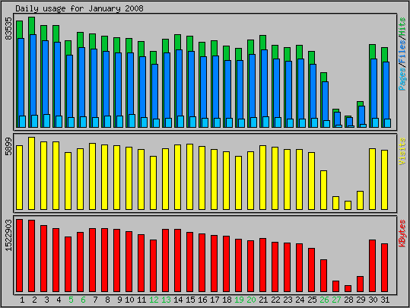410x308 pixels.
Task: Click day label 18 on the x-axis
Action: 227,300
